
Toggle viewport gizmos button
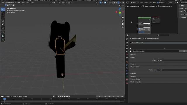point(101,3)
